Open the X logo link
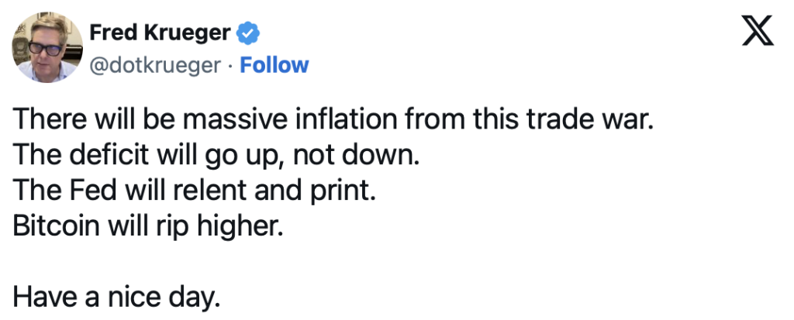 point(758,30)
